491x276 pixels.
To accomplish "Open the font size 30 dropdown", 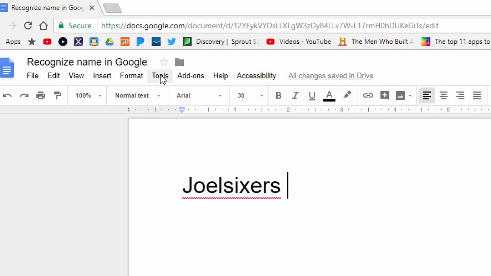I will pos(250,95).
